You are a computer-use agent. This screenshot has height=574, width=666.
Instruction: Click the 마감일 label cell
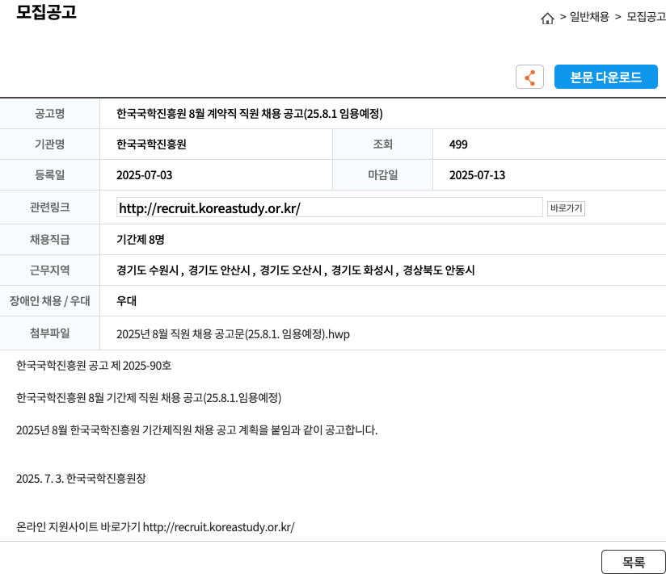(x=382, y=175)
